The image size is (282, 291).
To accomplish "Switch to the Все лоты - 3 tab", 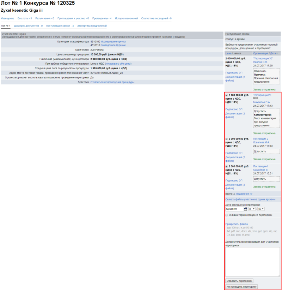I will tap(25, 18).
